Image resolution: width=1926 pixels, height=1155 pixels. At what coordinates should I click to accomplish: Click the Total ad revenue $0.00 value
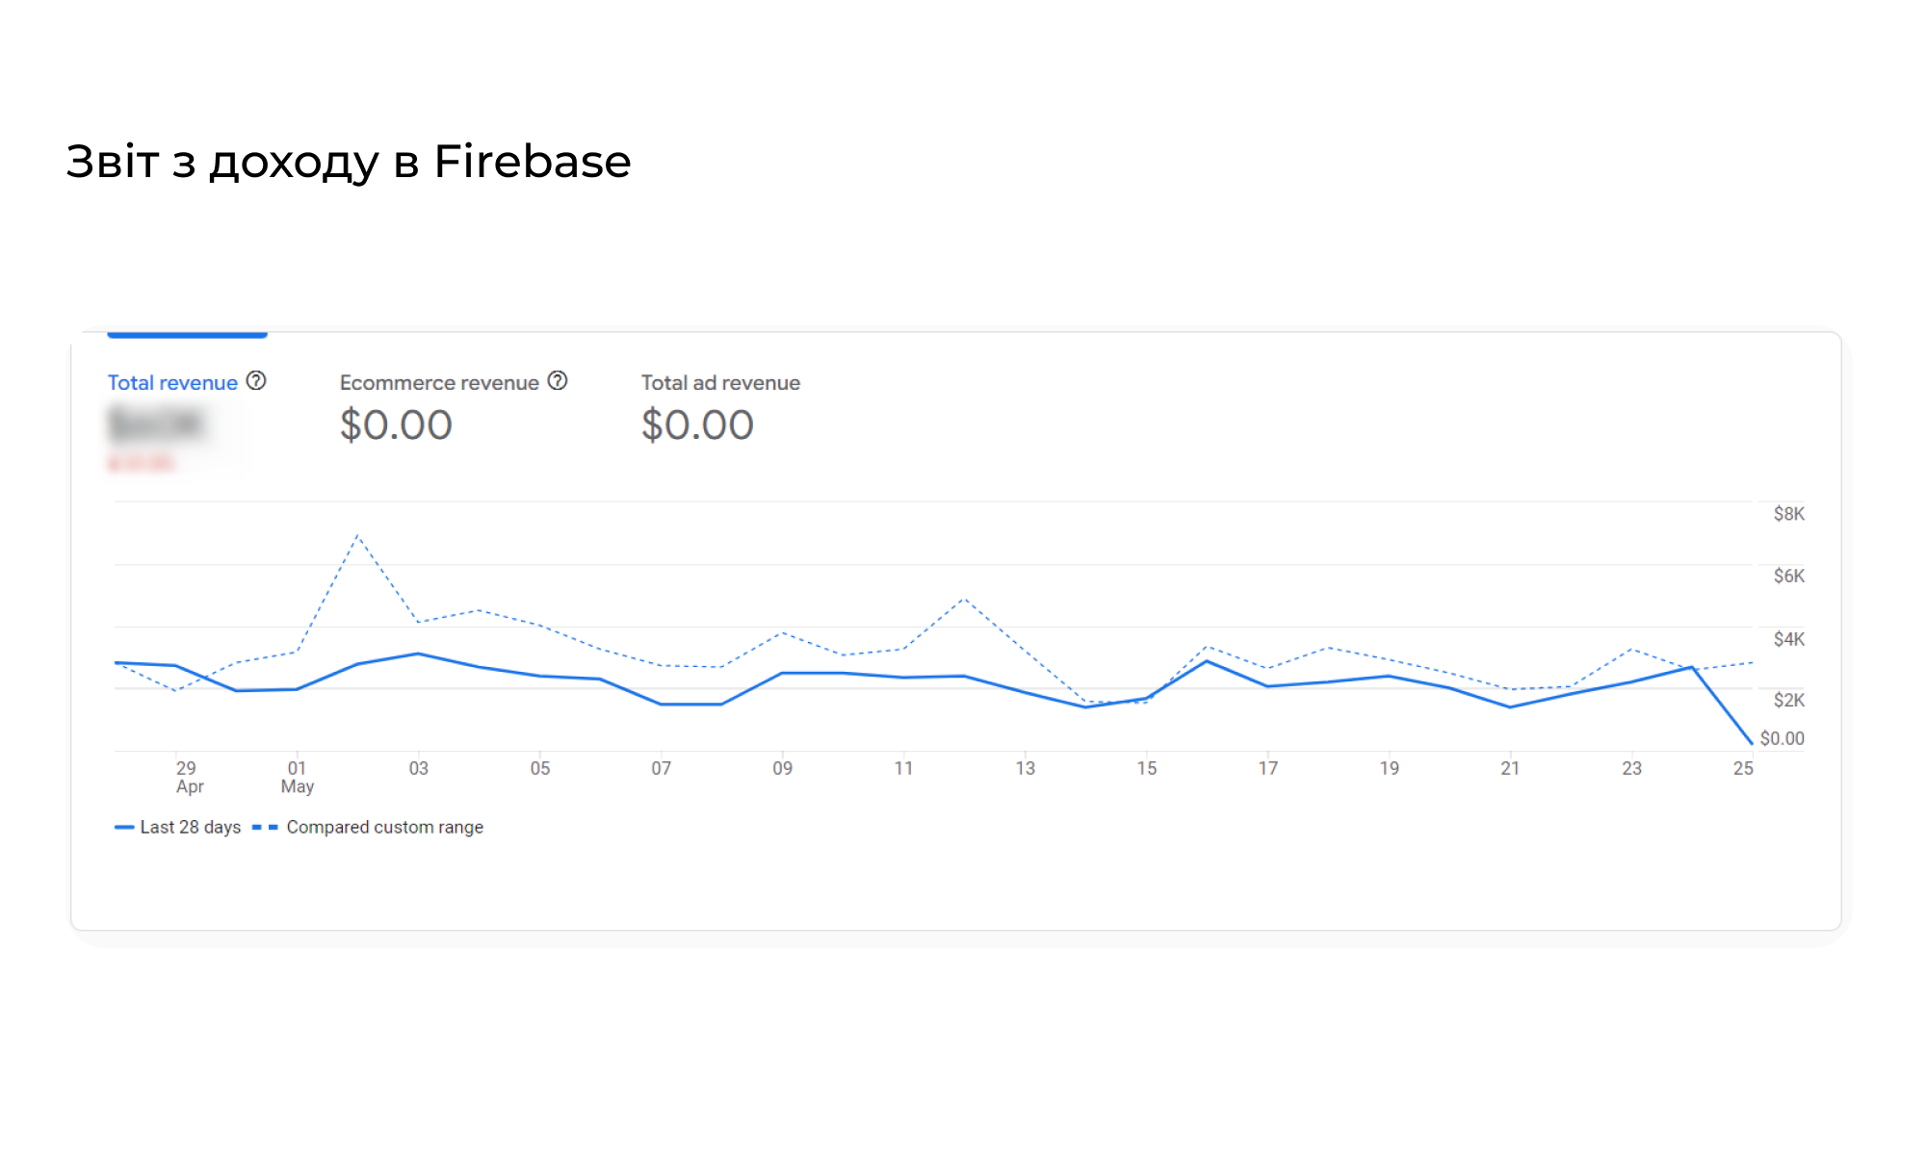(697, 425)
